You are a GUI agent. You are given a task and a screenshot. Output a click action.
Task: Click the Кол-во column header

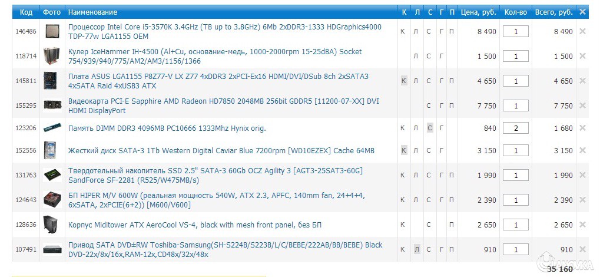pyautogui.click(x=515, y=12)
